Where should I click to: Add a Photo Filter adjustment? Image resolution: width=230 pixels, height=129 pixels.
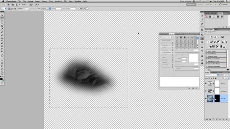pos(222,42)
